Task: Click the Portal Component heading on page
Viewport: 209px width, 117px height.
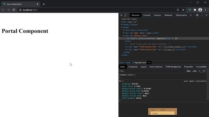Action: 25,31
